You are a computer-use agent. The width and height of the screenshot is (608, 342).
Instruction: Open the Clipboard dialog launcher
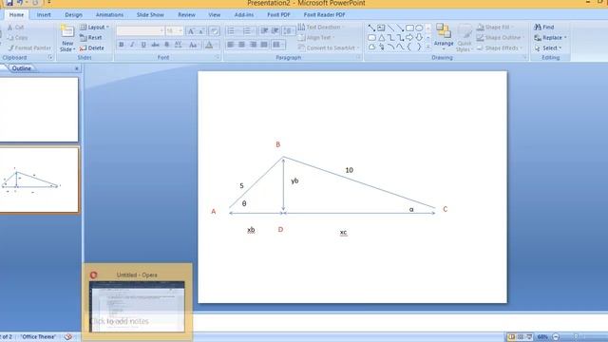click(50, 57)
